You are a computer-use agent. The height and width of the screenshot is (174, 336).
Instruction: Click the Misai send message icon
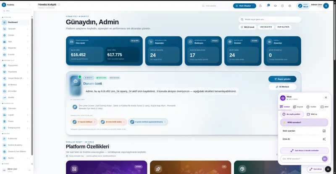325,159
